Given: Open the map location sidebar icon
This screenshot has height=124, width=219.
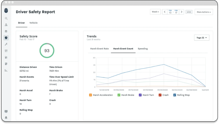Looking at the screenshot, I should click(6, 25).
